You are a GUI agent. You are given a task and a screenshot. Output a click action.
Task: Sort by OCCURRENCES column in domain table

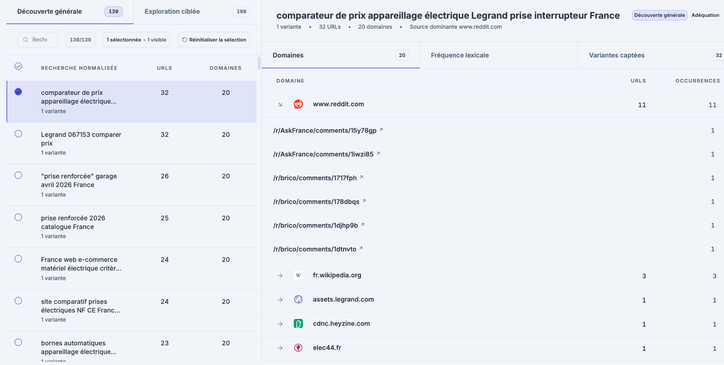click(698, 81)
